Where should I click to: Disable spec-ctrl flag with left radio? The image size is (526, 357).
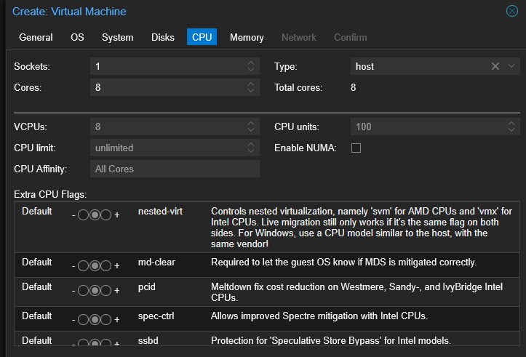[83, 319]
